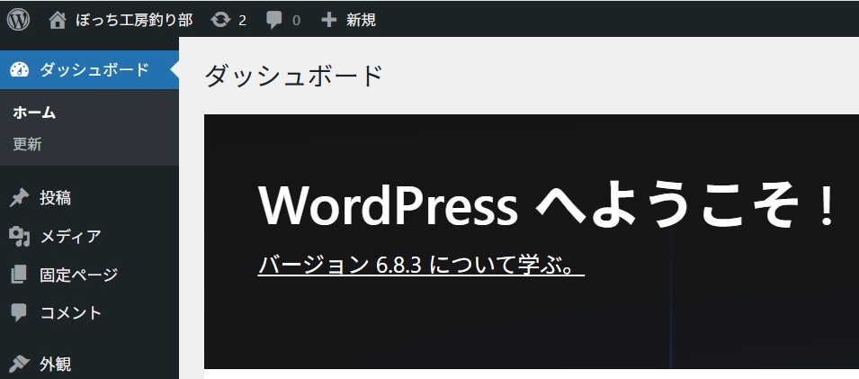
Task: Click the 新規 text in admin bar
Action: pyautogui.click(x=362, y=19)
